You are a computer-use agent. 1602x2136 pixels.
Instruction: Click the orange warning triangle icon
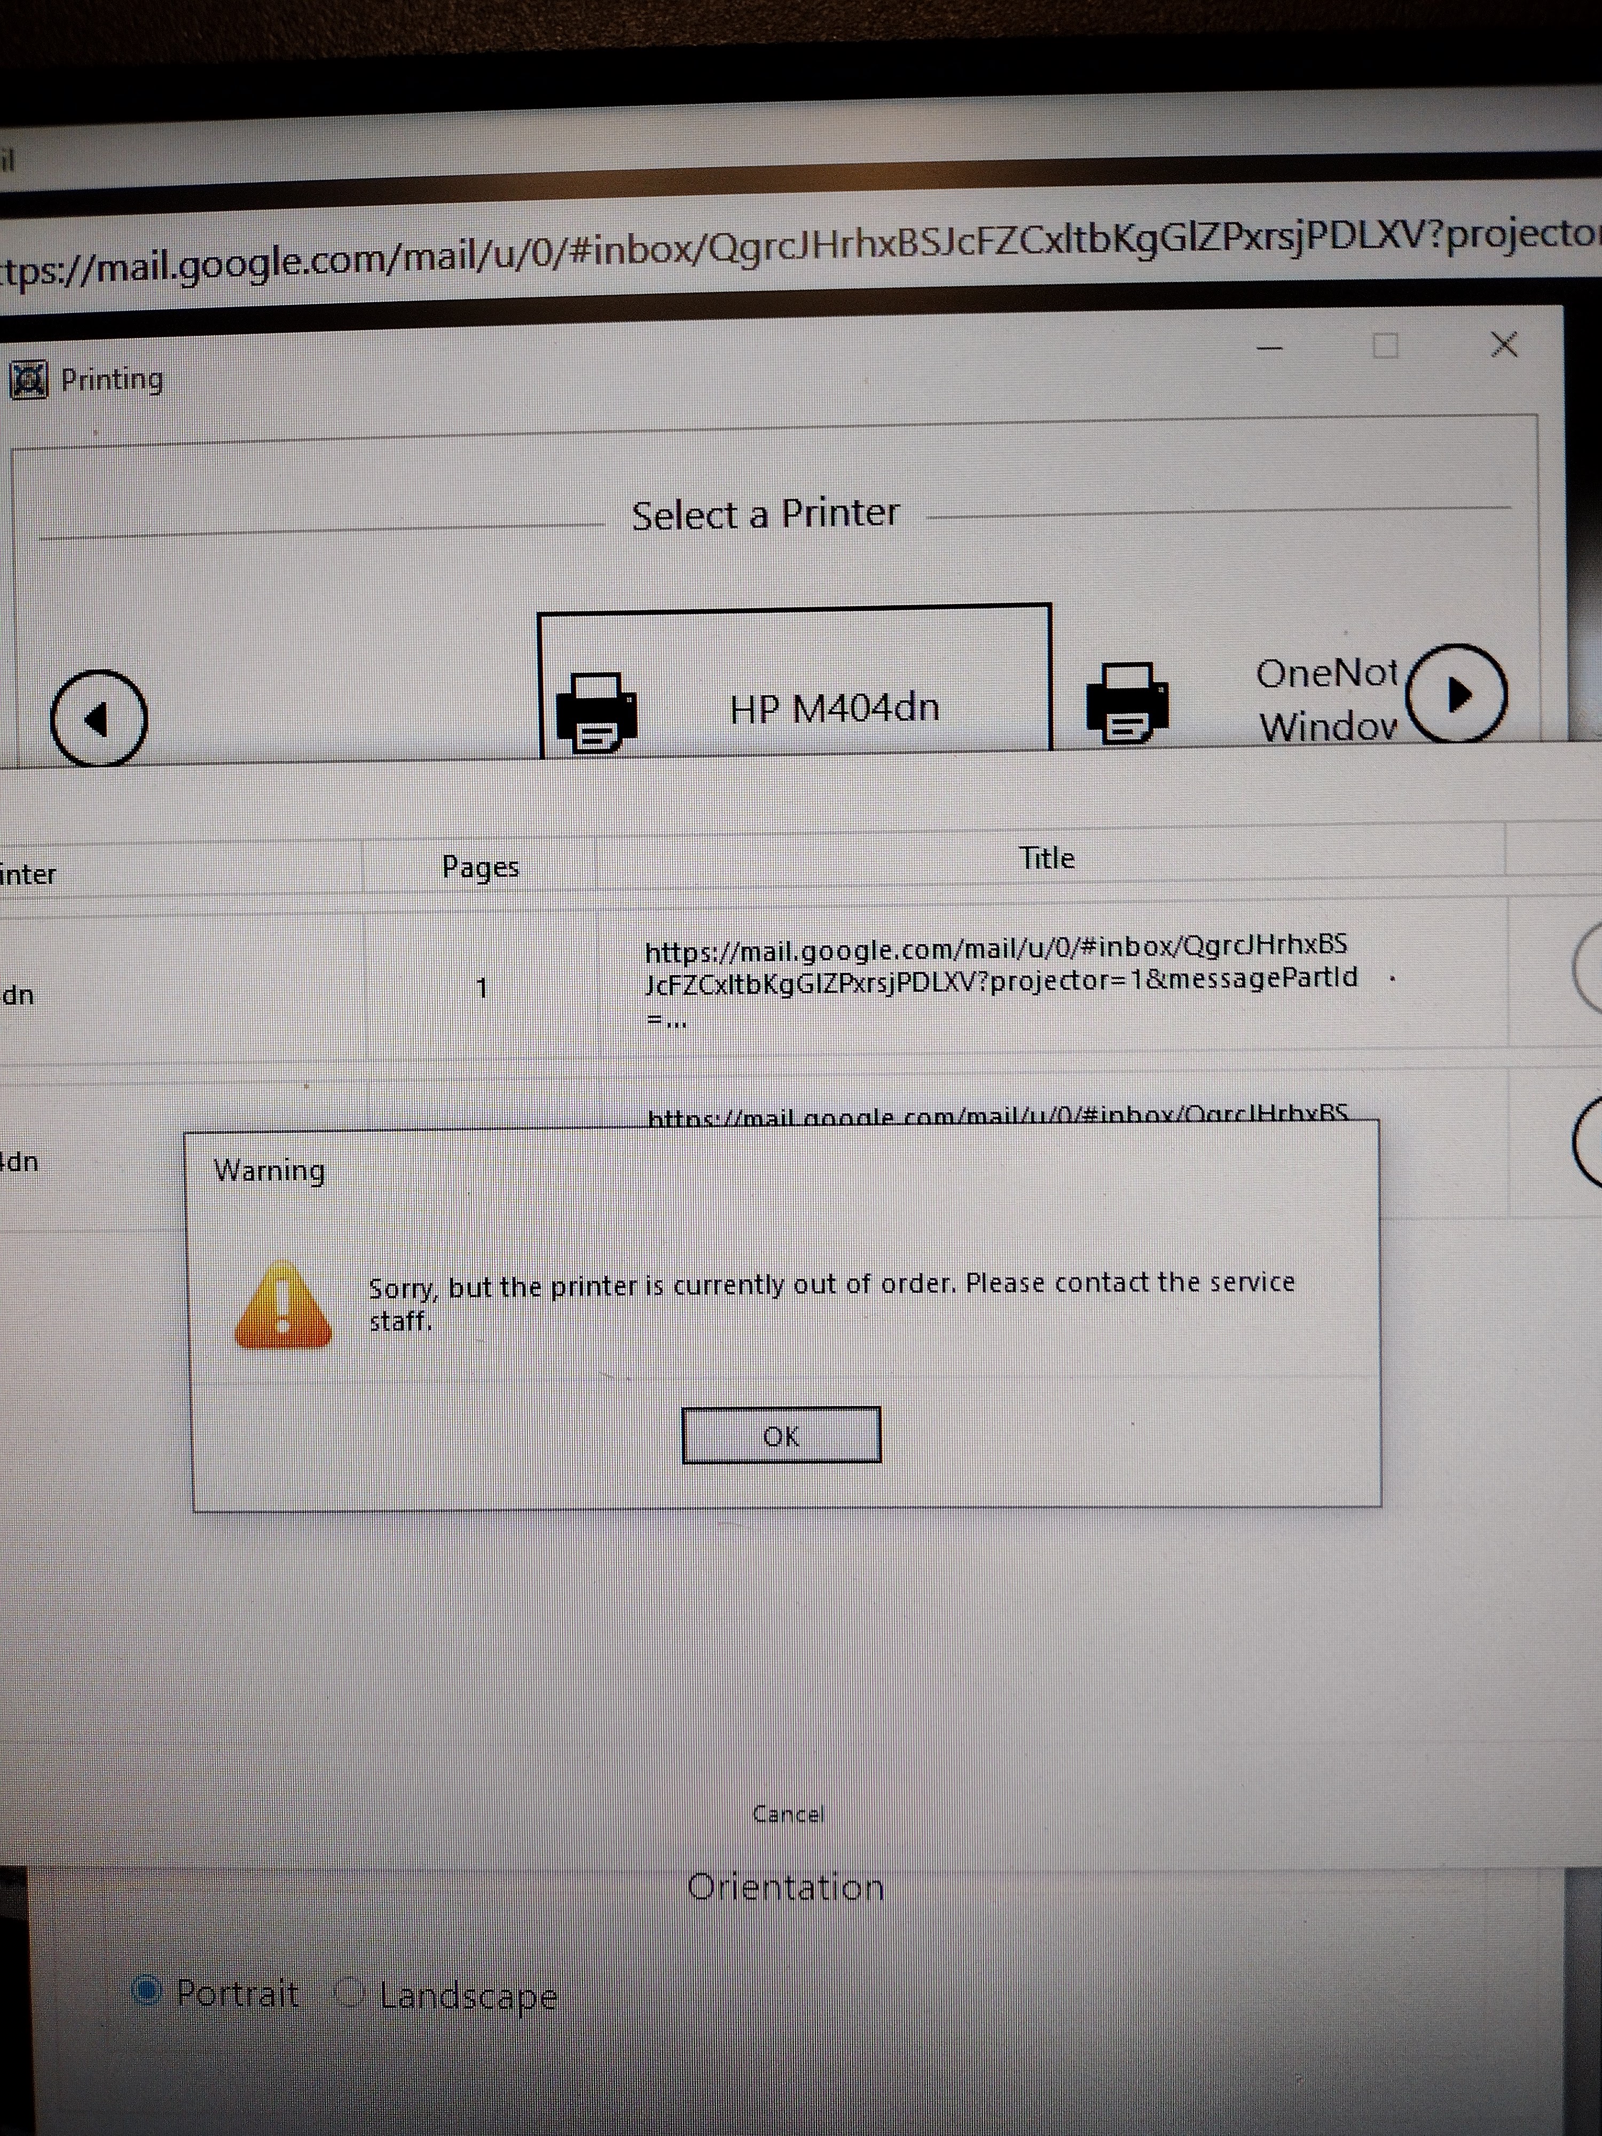click(x=283, y=1307)
